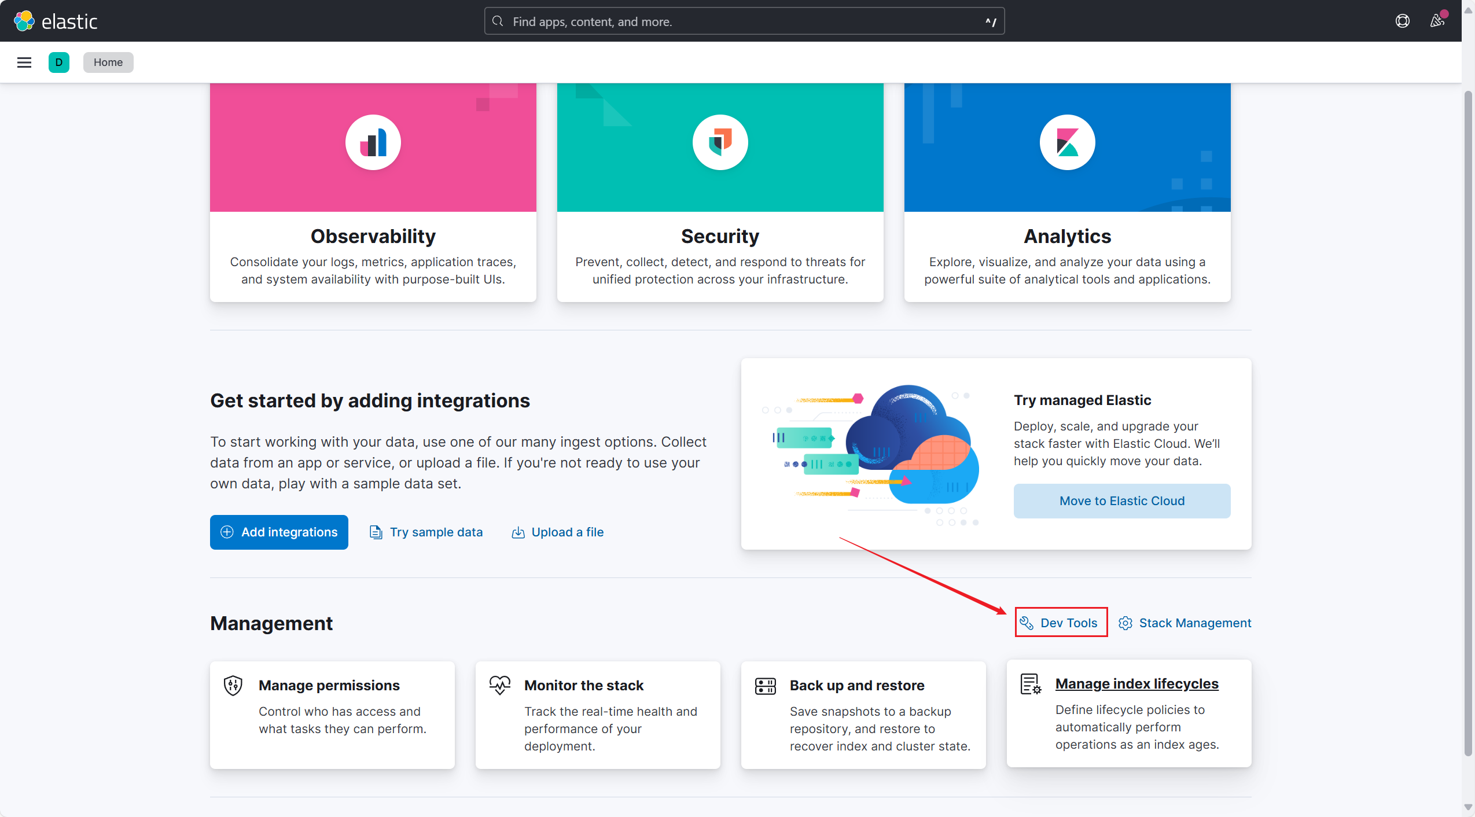Open the D space selector avatar
The width and height of the screenshot is (1475, 817).
(58, 62)
